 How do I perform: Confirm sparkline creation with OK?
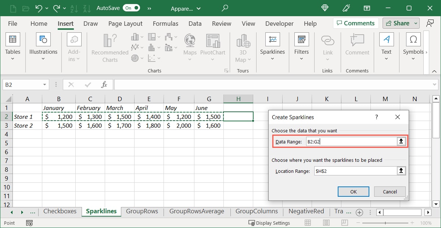coord(353,191)
